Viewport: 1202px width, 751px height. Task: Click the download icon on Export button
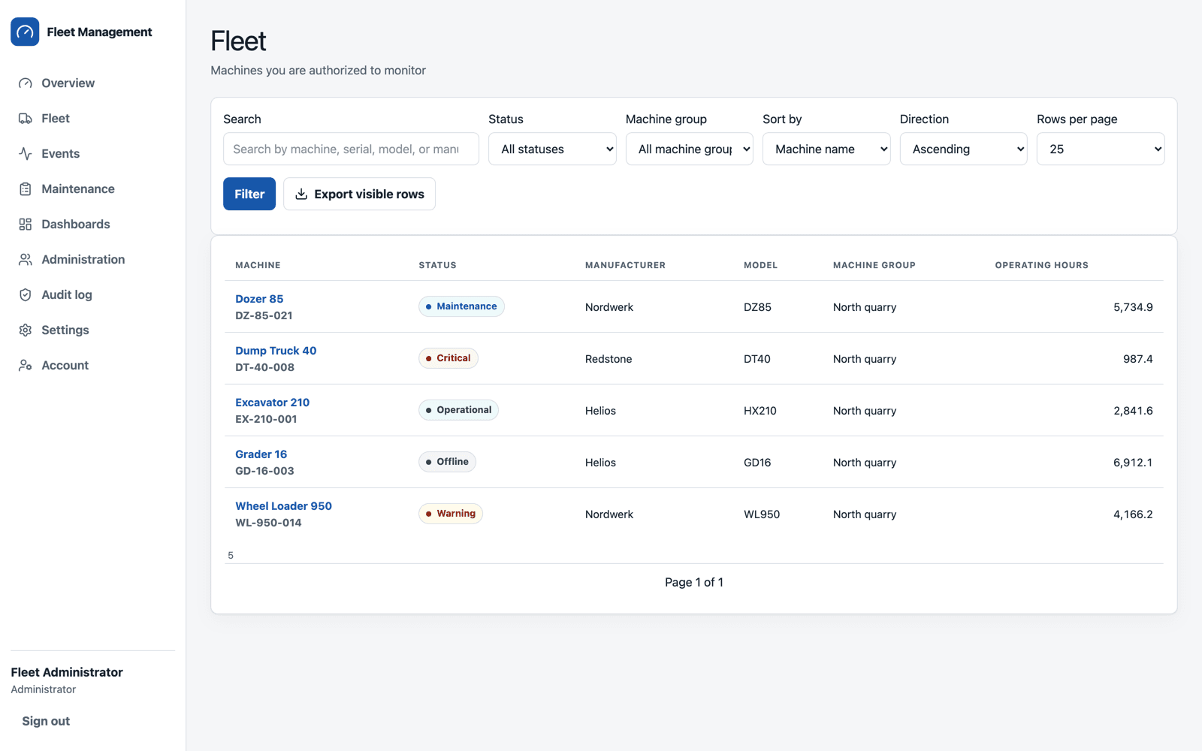click(x=301, y=194)
